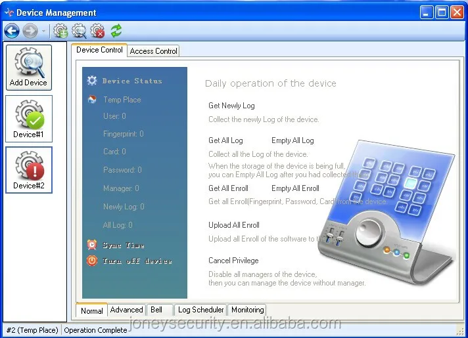Click Empty All Log

(292, 140)
